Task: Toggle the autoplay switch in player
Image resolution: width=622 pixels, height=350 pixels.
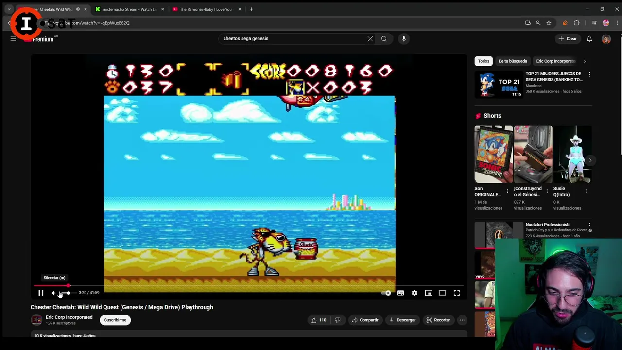Action: 386,293
